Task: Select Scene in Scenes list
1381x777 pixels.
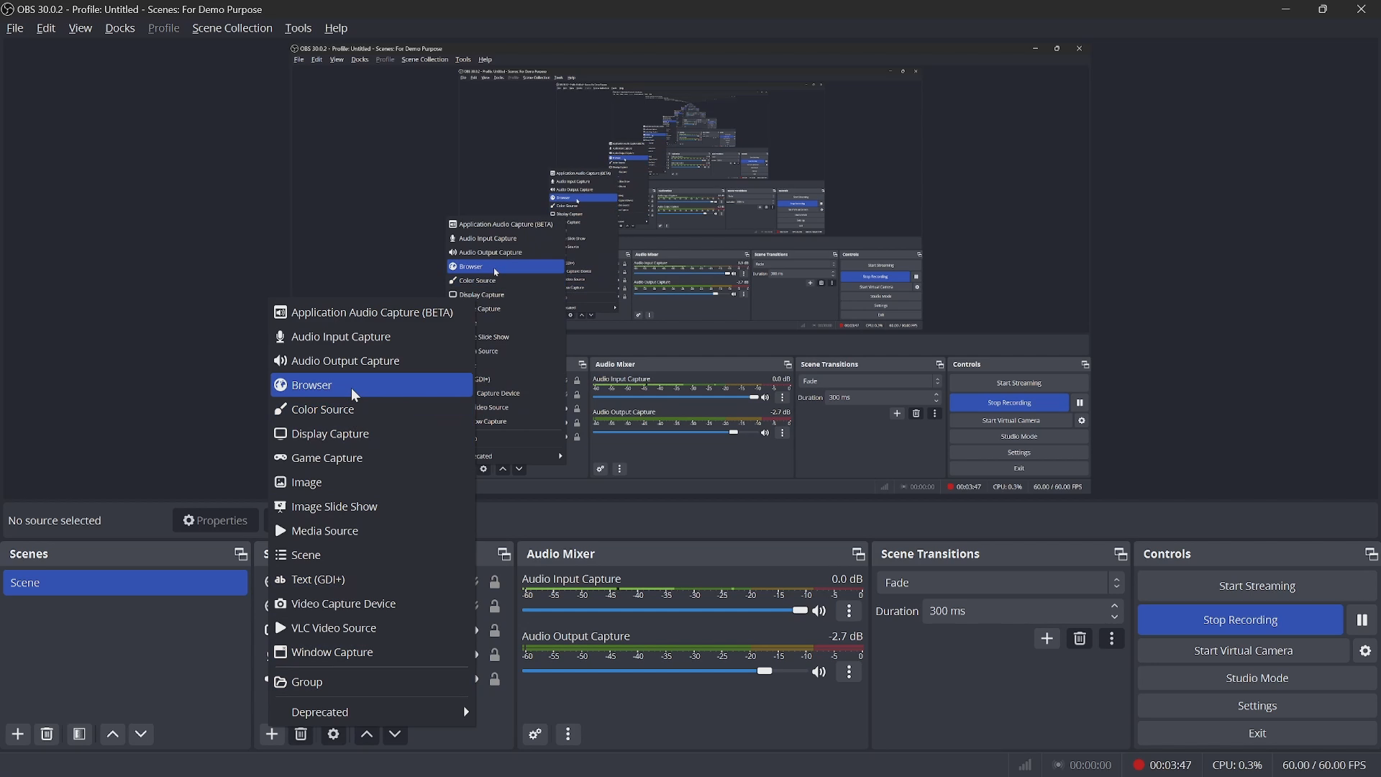Action: 125,583
